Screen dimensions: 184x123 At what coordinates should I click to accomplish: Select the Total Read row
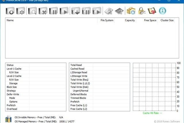(x=99, y=65)
